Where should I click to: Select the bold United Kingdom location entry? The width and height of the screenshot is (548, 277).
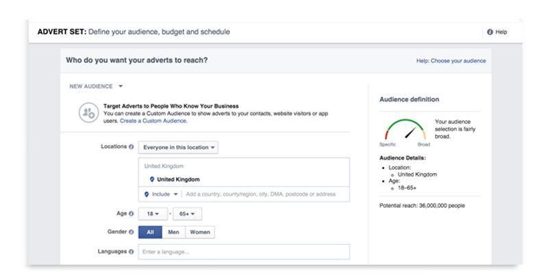click(x=178, y=179)
